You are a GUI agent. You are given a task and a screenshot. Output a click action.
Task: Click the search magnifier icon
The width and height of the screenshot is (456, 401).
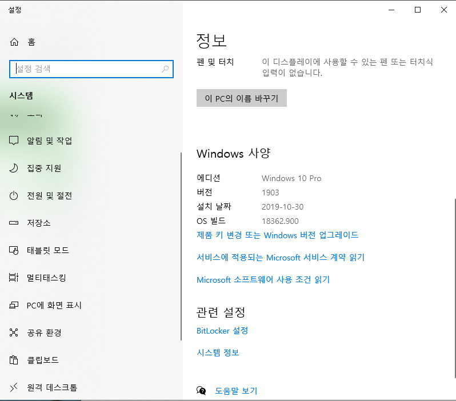165,69
